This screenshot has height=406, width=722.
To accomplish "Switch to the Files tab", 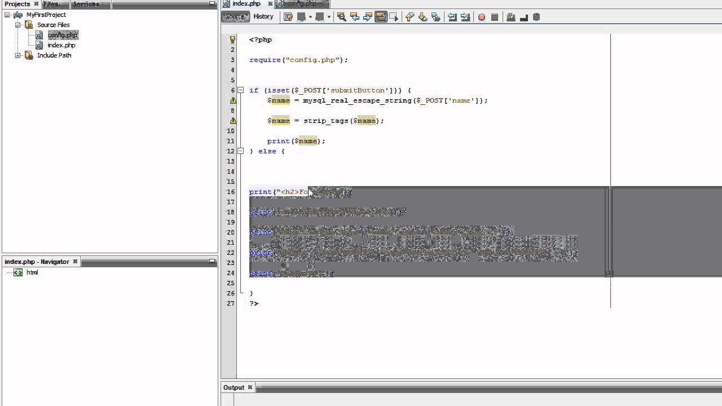I will pos(51,4).
